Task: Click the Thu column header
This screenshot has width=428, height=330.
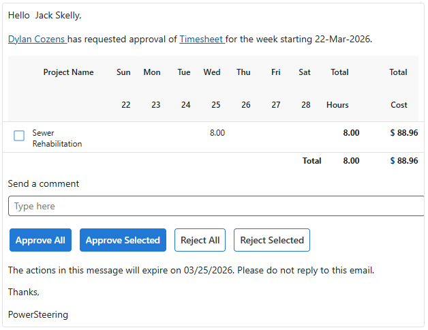Action: (x=243, y=72)
